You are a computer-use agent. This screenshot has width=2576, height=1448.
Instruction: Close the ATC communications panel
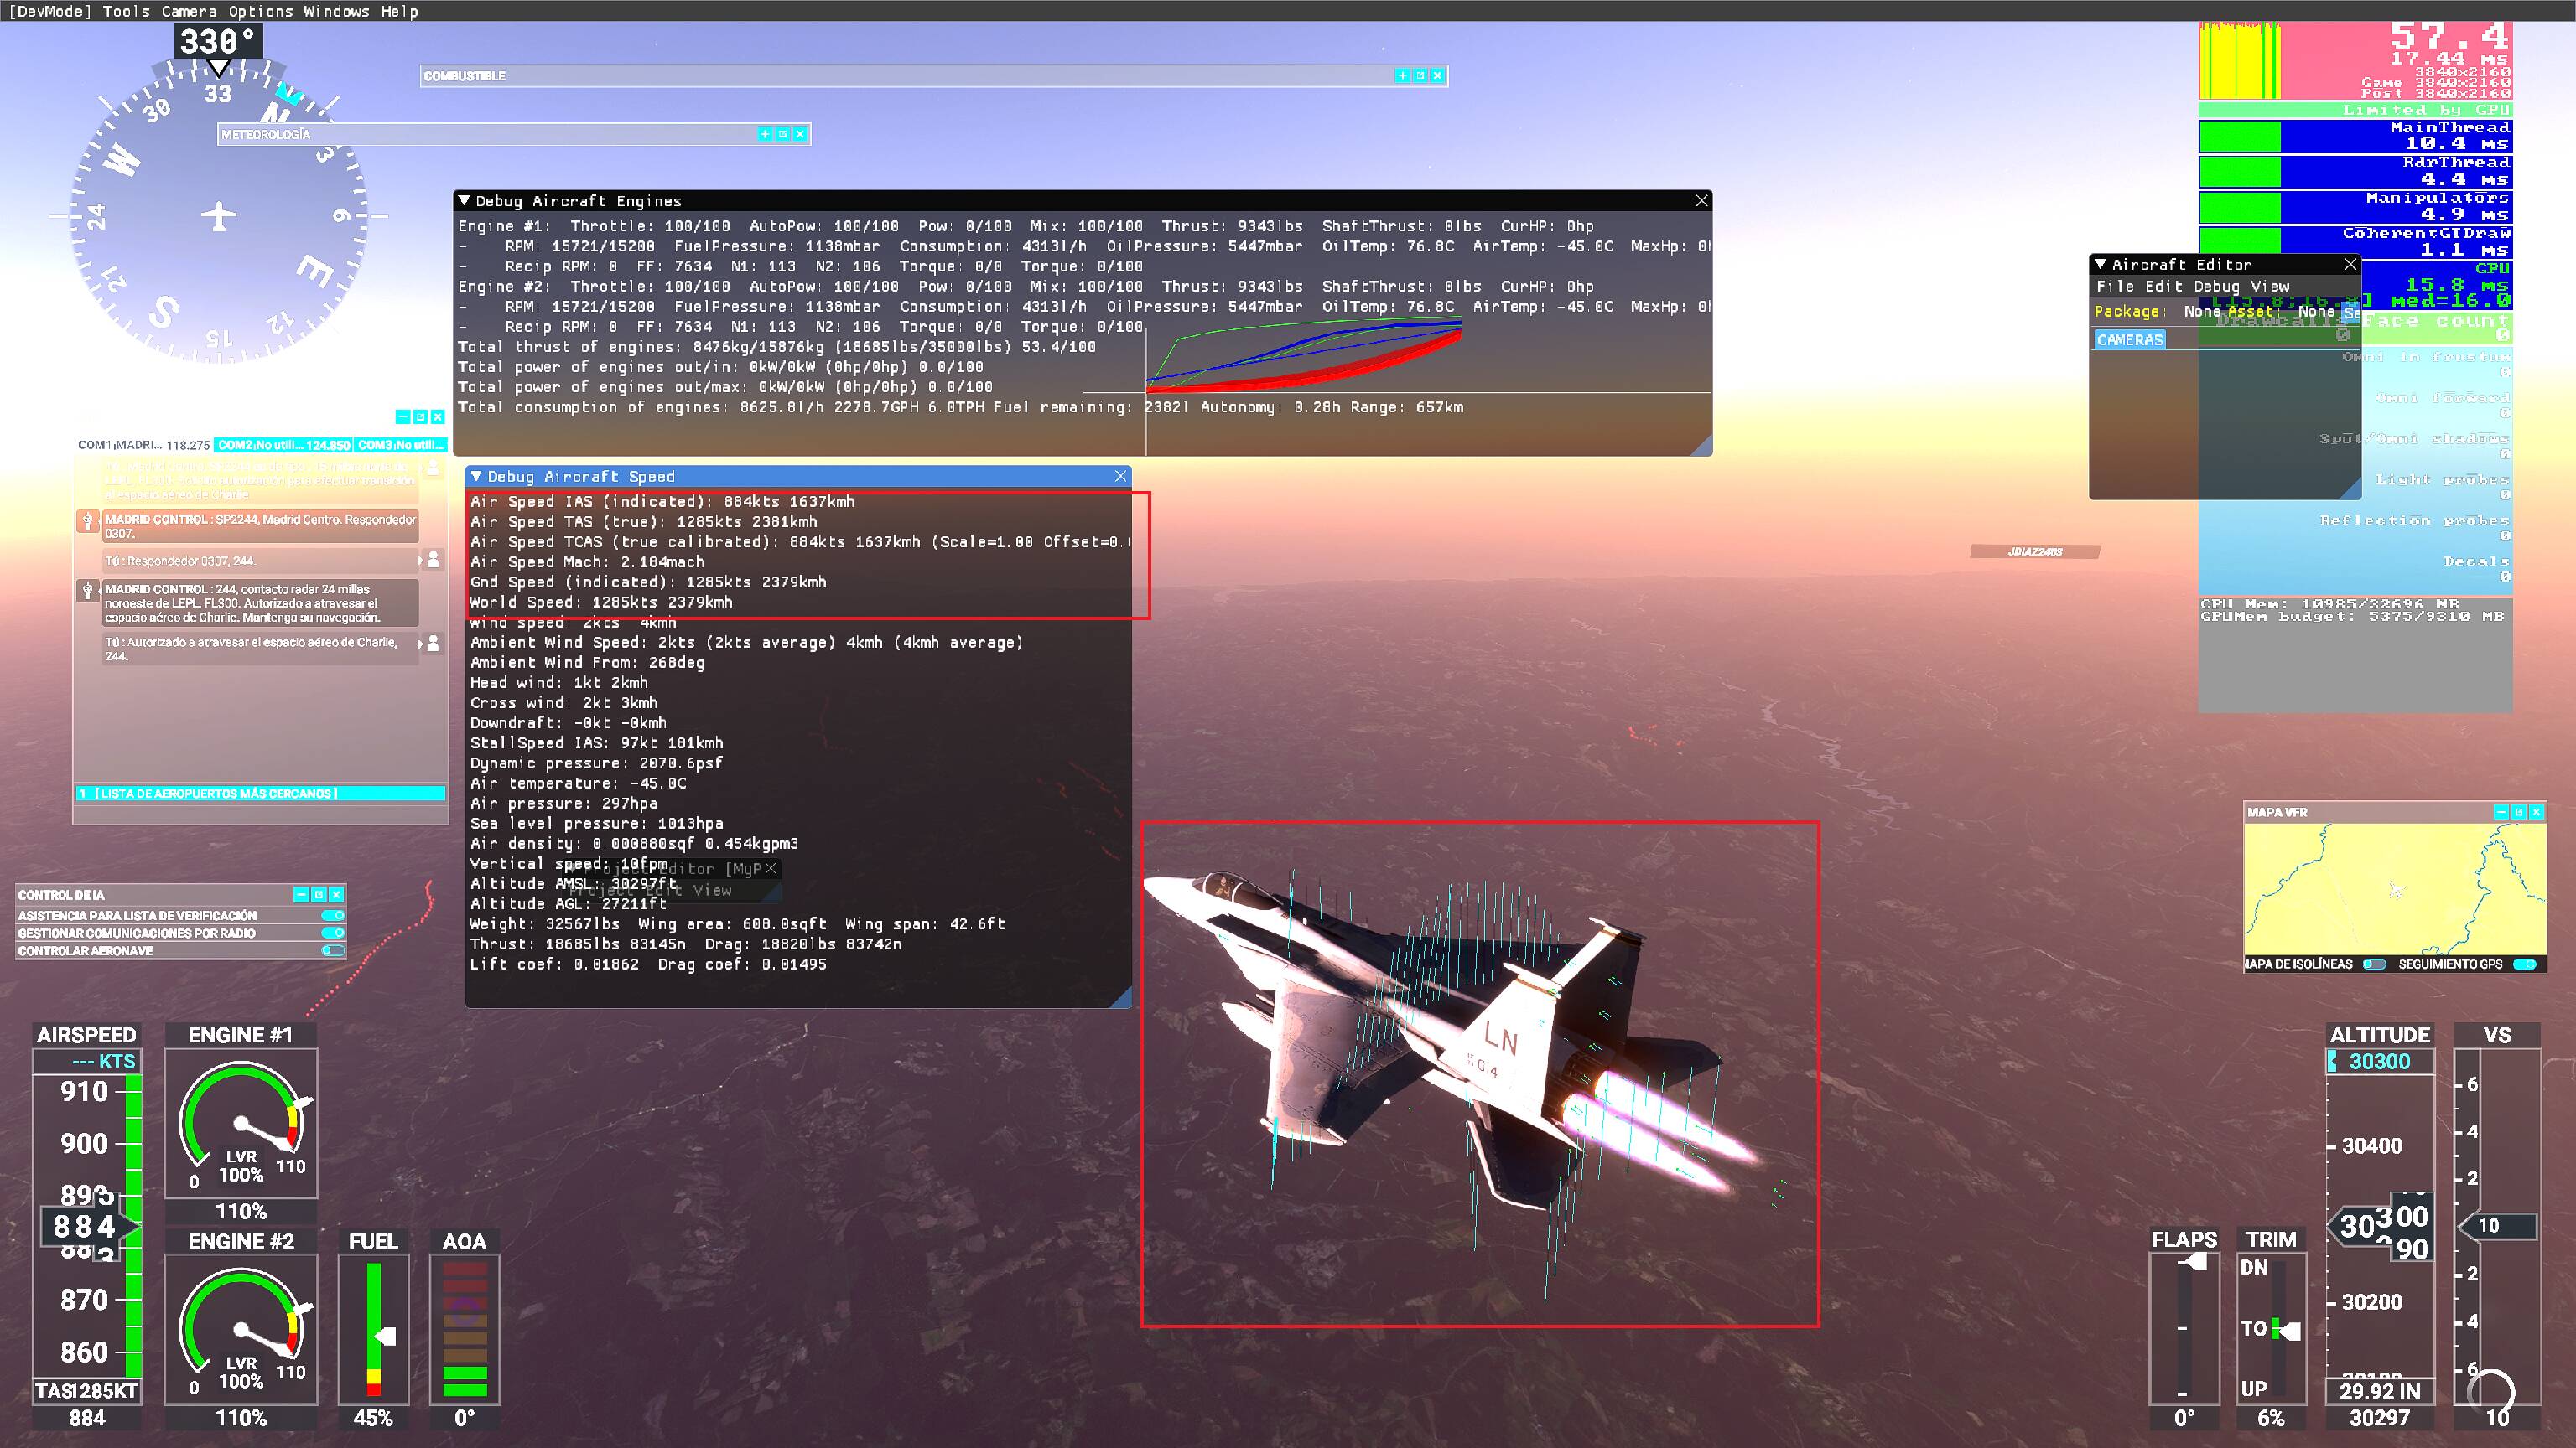[437, 416]
